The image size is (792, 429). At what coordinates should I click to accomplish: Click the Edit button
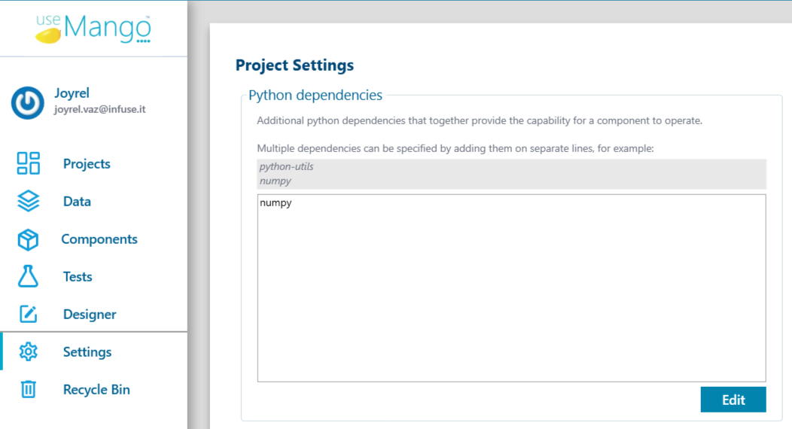733,400
